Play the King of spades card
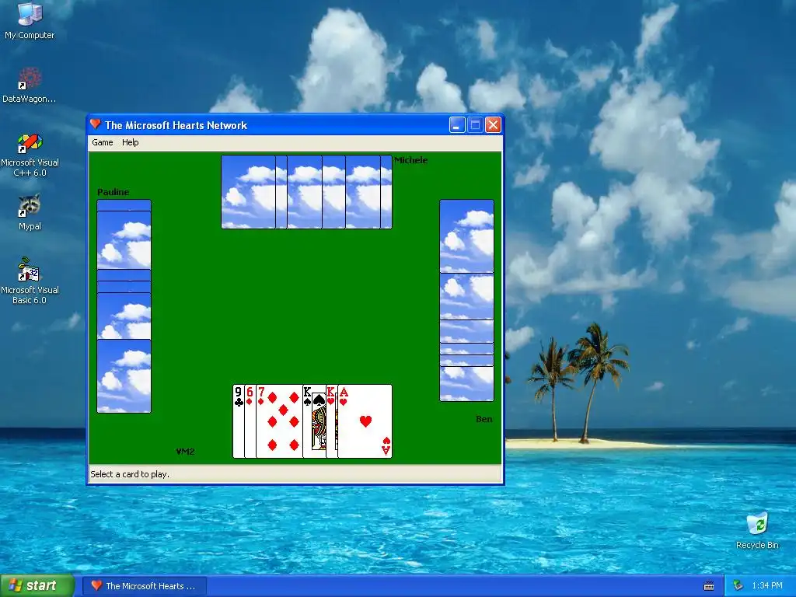The image size is (796, 597). [x=314, y=421]
